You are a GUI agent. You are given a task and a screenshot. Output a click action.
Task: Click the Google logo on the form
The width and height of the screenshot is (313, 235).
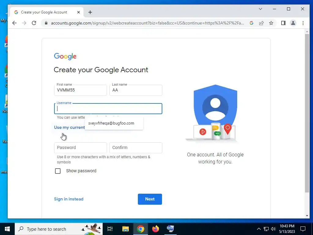coord(65,56)
